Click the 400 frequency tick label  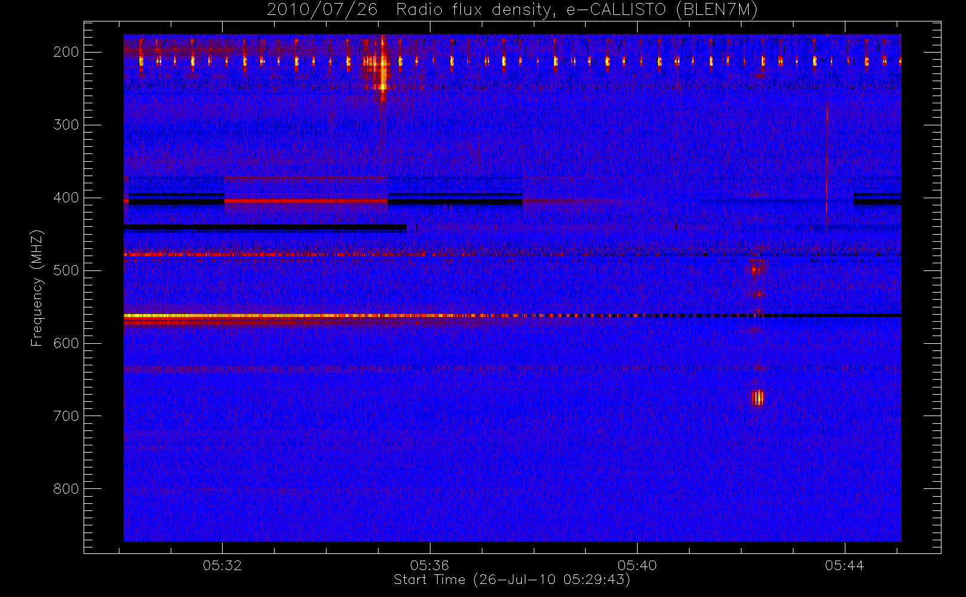[66, 198]
